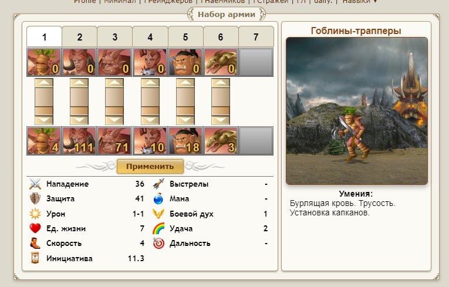449x287 pixels.
Task: Click slider handle above the 4-count goblin stack
Action: point(44,111)
